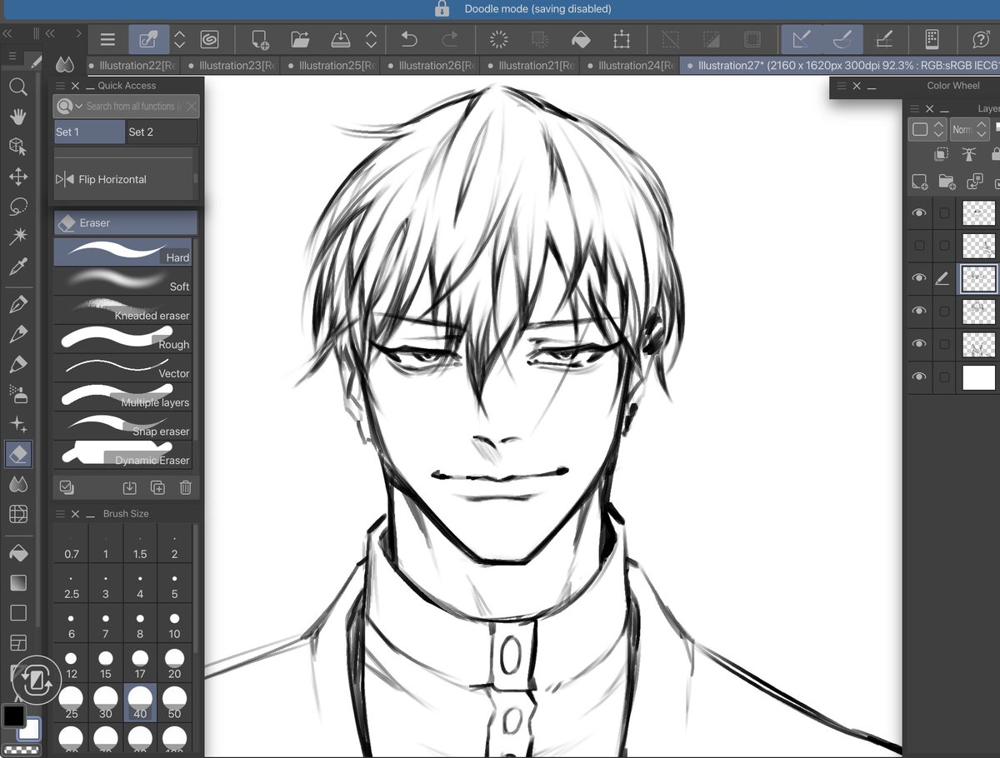The width and height of the screenshot is (1000, 758).
Task: Select the Blend droplets tool in left toolbar
Action: click(x=17, y=484)
